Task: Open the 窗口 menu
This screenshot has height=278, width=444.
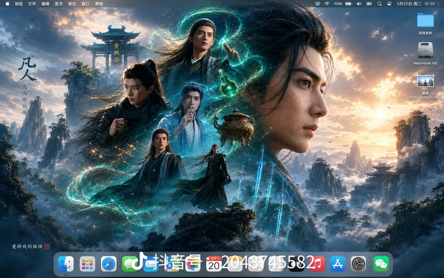Action: coord(85,4)
